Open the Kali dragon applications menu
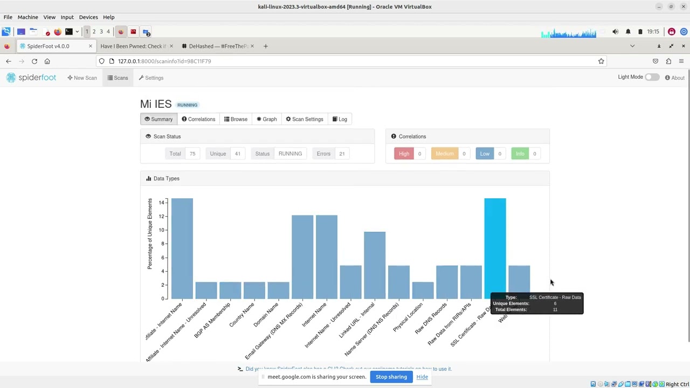Viewport: 690px width, 388px height. [x=6, y=32]
